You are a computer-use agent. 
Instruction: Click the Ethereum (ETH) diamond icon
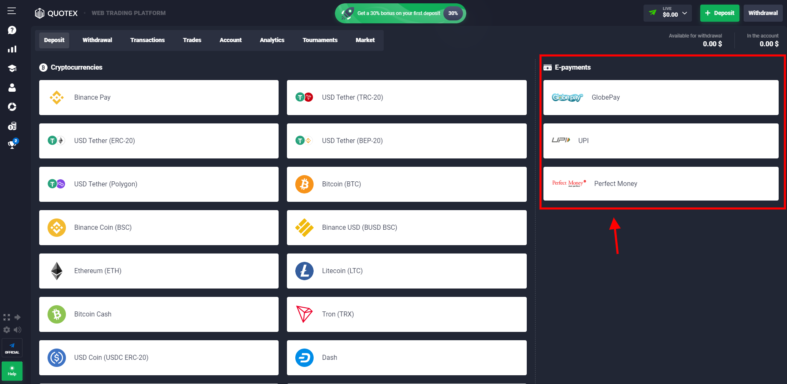click(57, 271)
